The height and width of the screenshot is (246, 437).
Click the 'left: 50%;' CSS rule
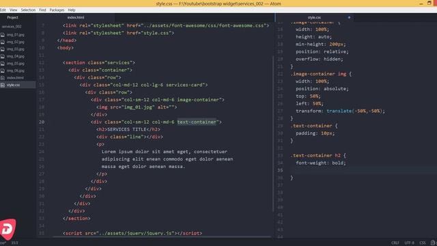tap(309, 103)
